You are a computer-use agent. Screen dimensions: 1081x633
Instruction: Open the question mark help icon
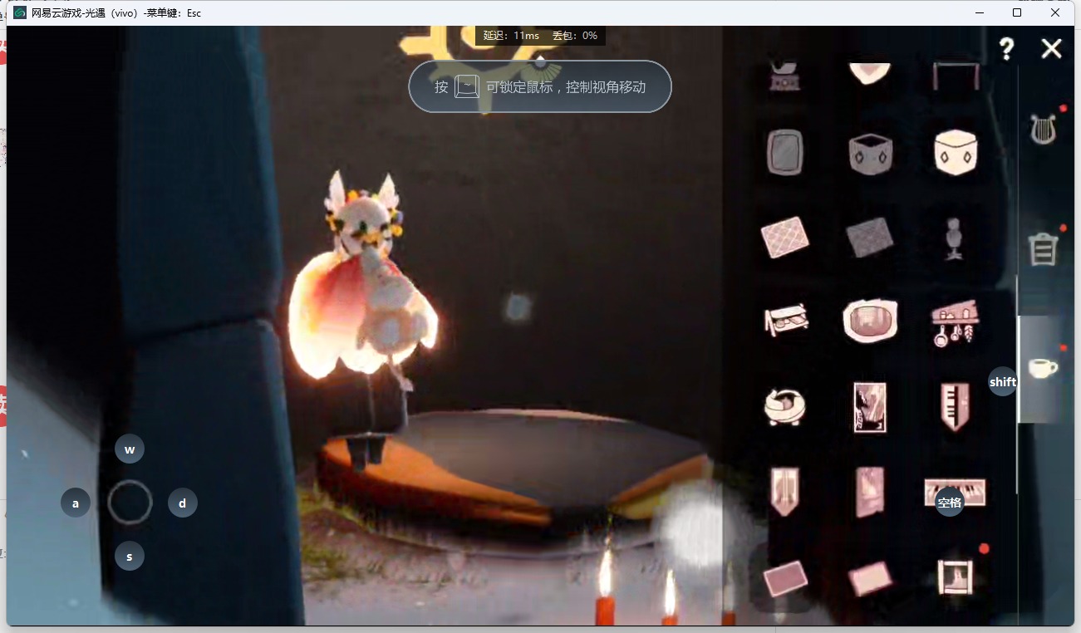[1006, 49]
